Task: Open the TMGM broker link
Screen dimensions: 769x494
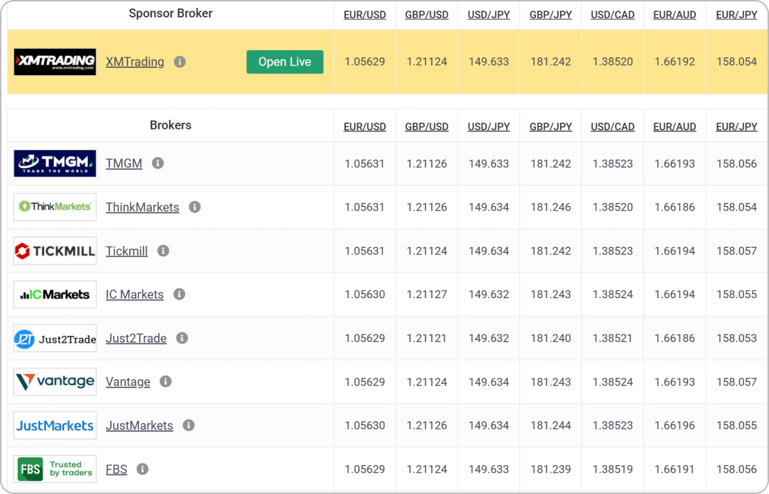Action: click(x=124, y=163)
